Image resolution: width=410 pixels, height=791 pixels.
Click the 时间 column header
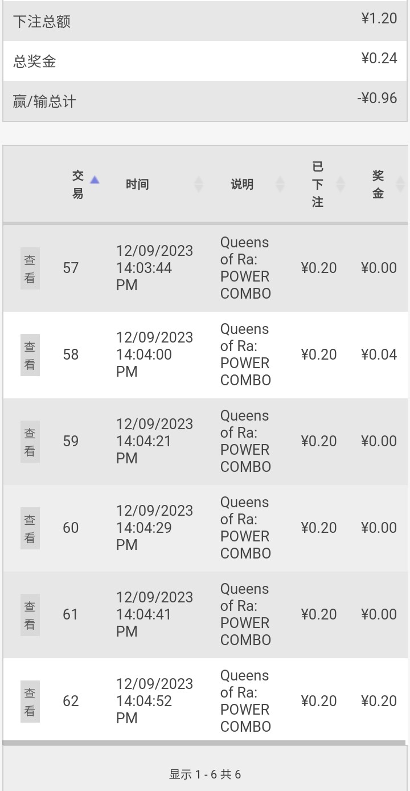point(137,184)
